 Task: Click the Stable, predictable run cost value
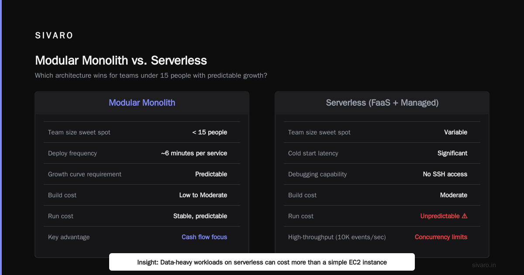click(200, 216)
